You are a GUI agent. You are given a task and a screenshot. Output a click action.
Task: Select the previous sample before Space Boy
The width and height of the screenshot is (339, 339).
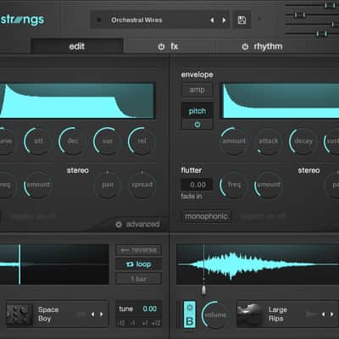pos(92,314)
